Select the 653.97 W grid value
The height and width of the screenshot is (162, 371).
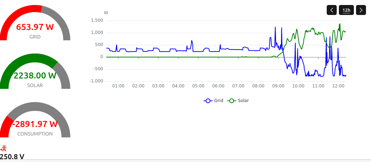click(35, 27)
